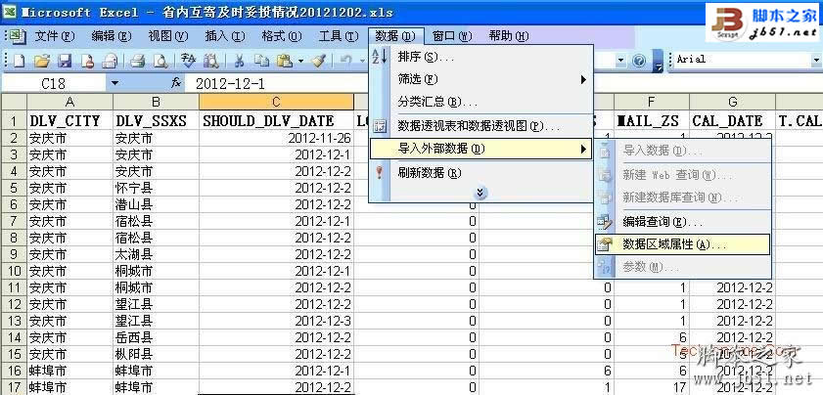The height and width of the screenshot is (395, 823).
Task: Open the toolbar options handle beside Help
Action: 659,61
